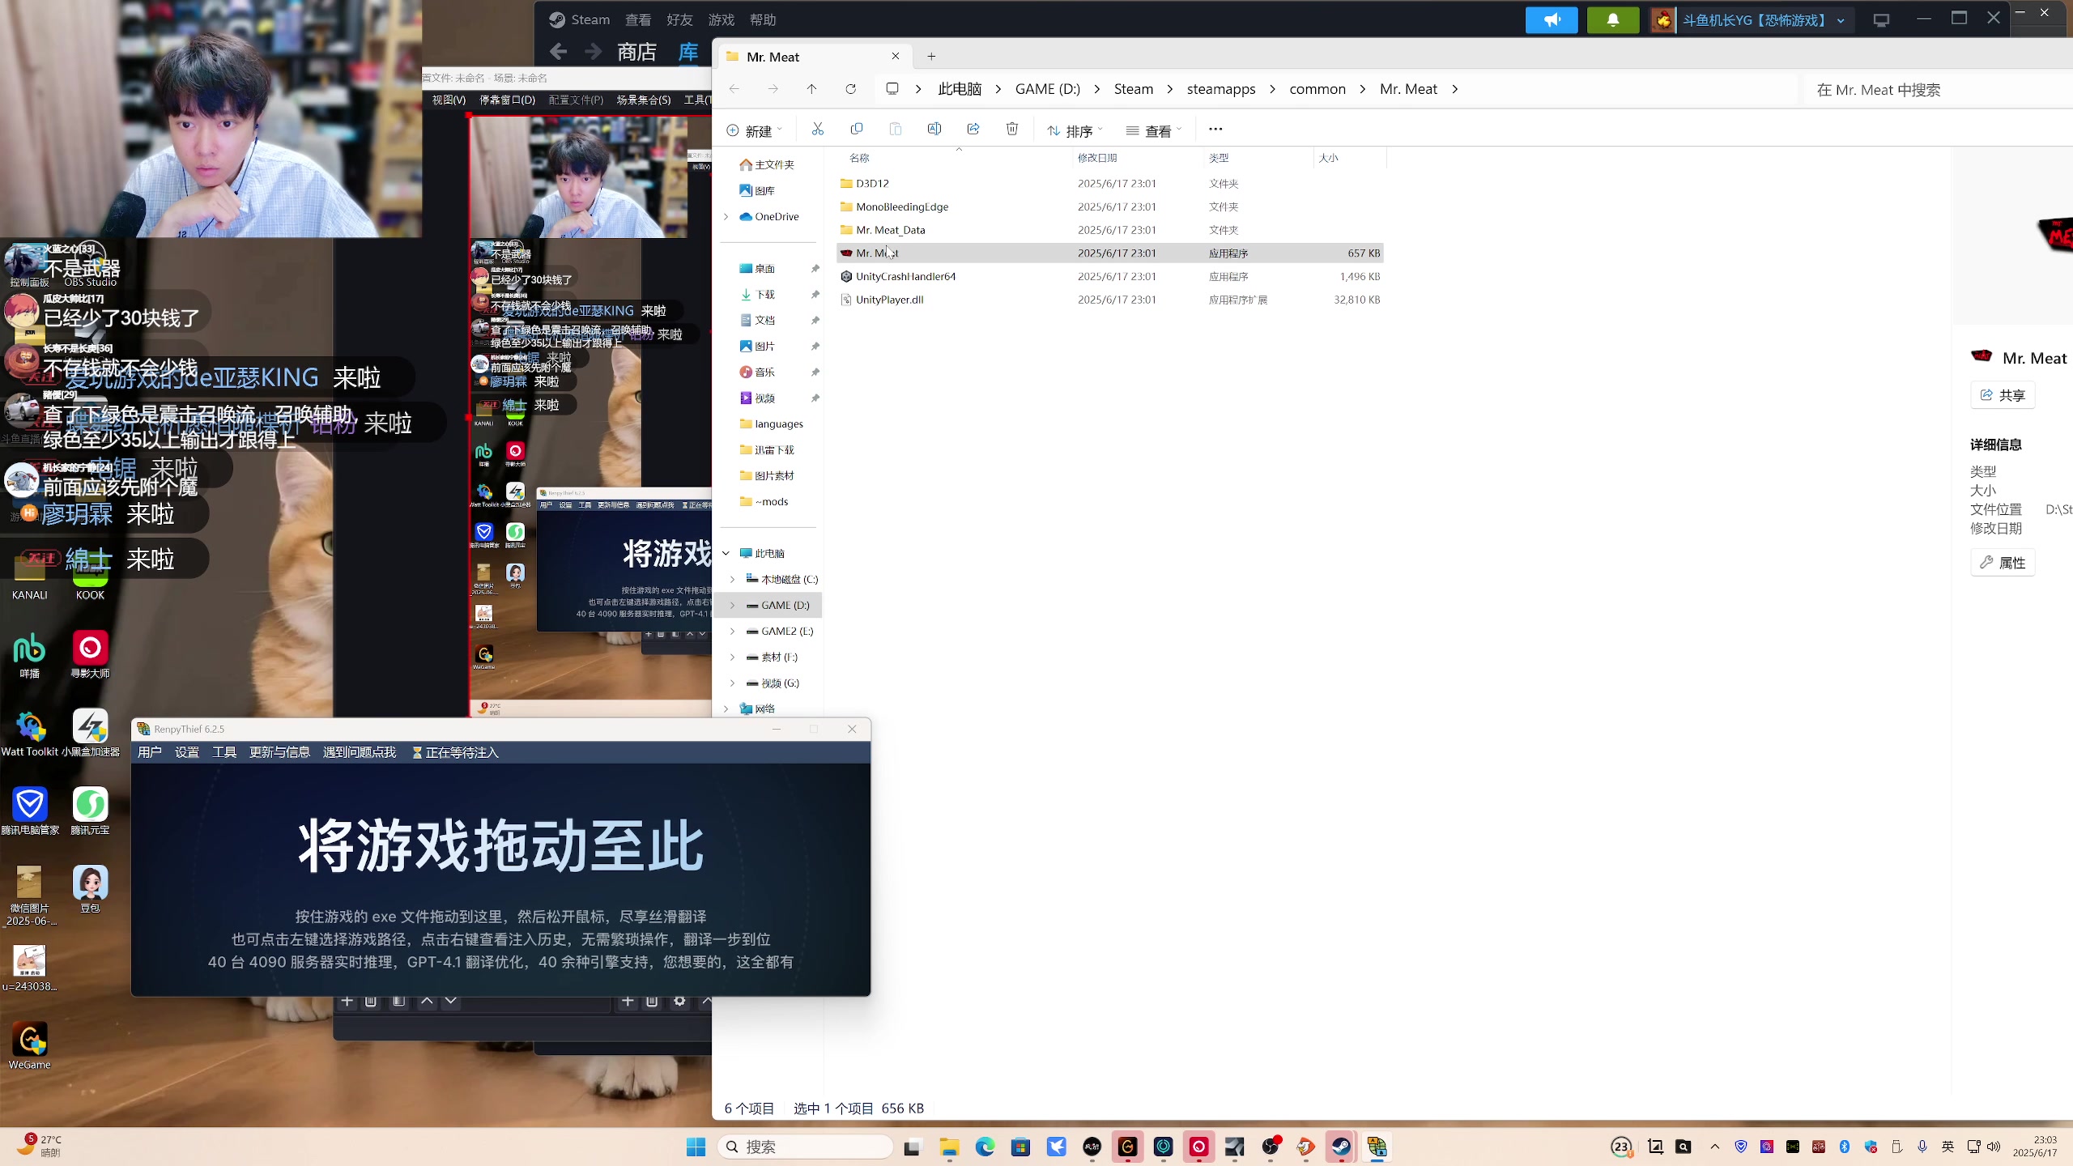This screenshot has width=2073, height=1166.
Task: Open 咩播 desktop icon
Action: [30, 654]
